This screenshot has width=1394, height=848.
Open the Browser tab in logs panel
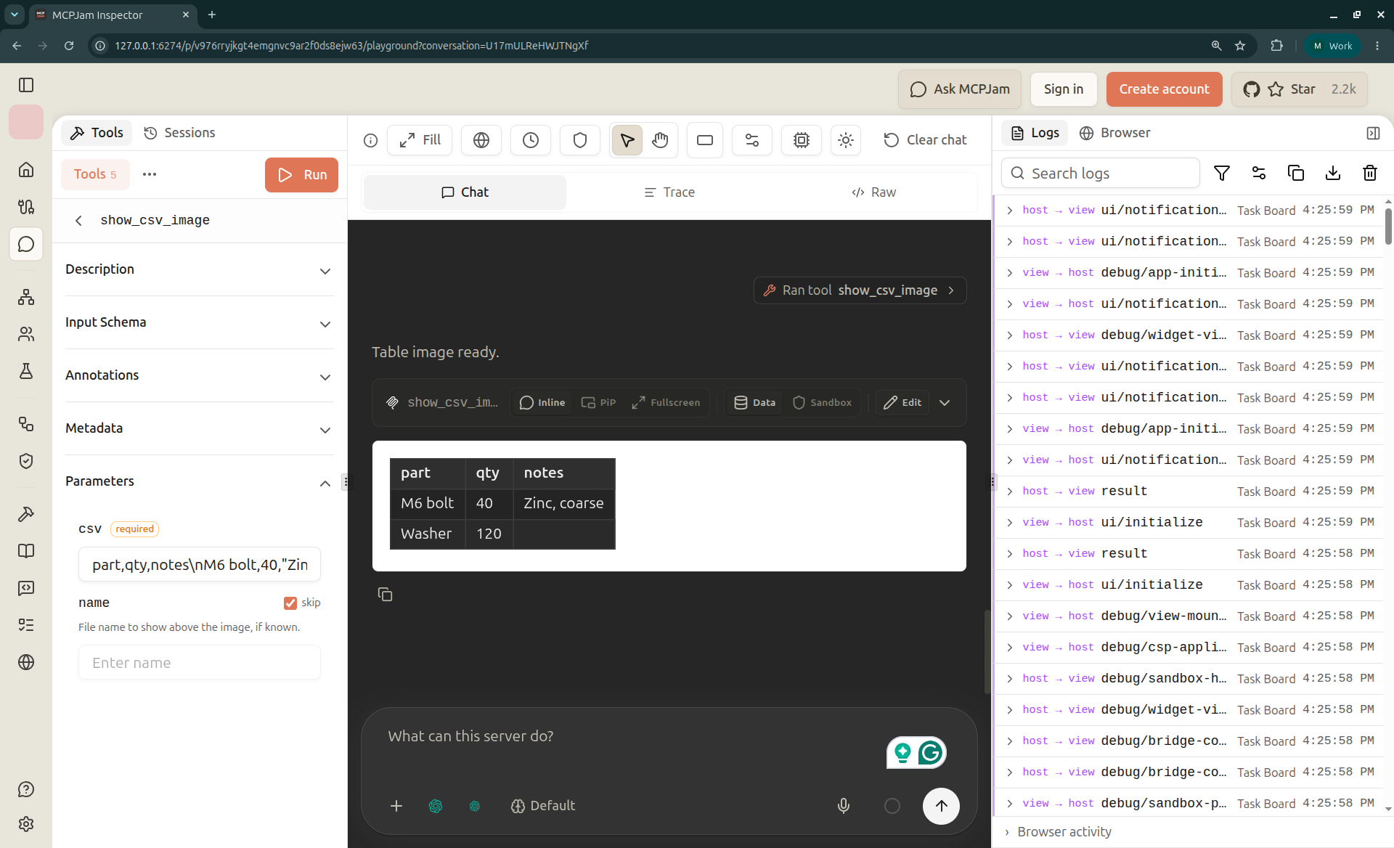point(1114,133)
